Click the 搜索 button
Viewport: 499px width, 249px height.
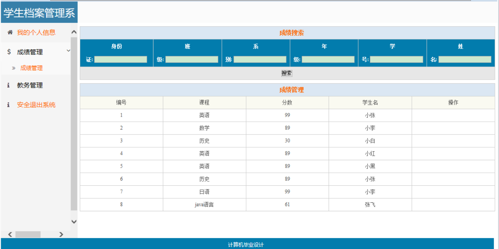point(287,73)
